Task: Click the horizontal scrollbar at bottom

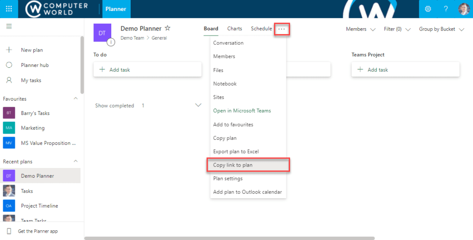Action: click(229, 238)
